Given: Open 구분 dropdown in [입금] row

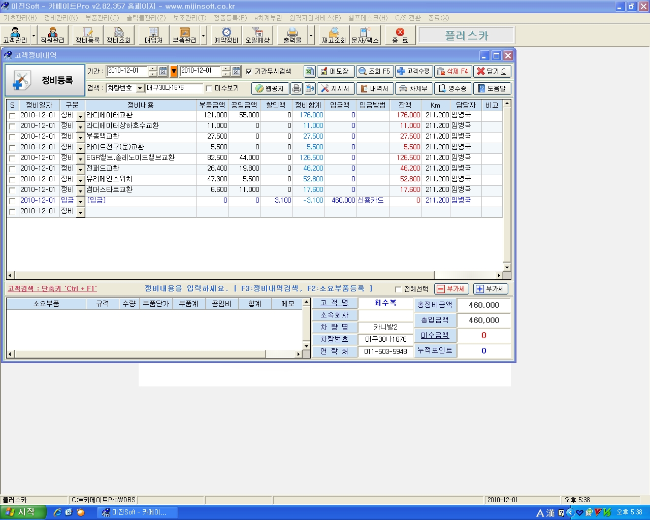Looking at the screenshot, I should [x=80, y=202].
